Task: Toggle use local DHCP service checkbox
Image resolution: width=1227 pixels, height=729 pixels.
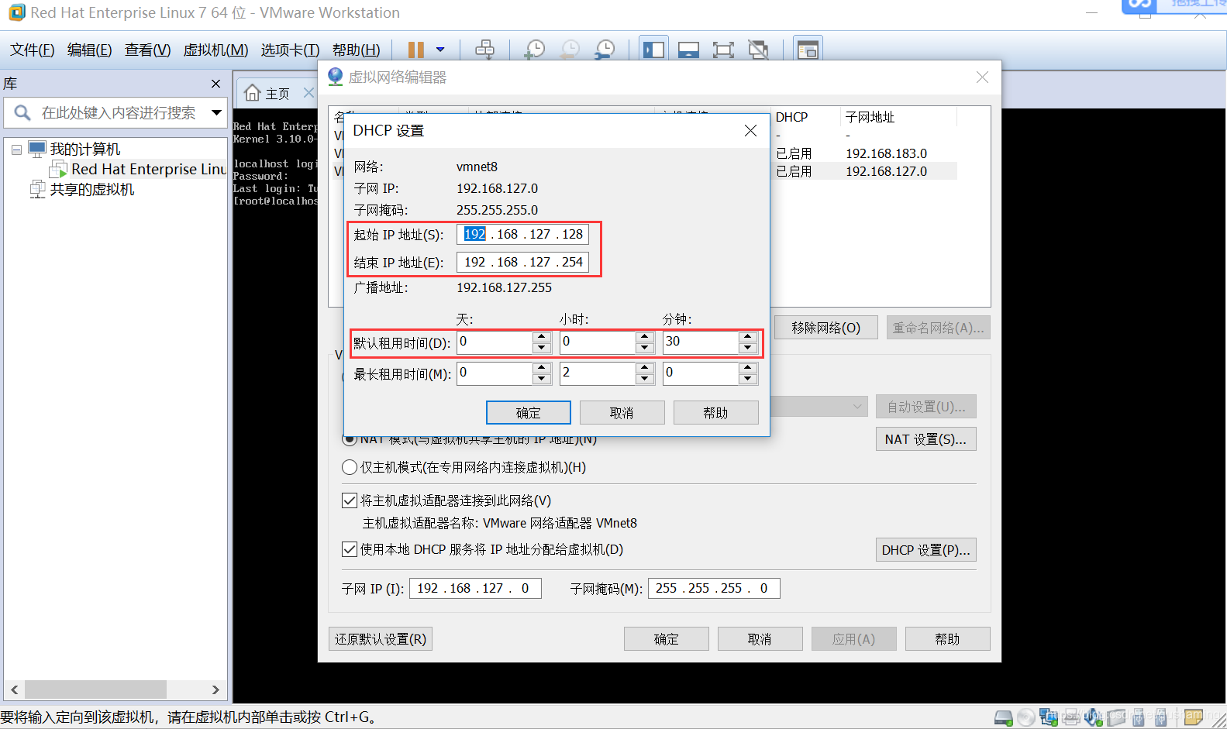Action: [x=350, y=549]
